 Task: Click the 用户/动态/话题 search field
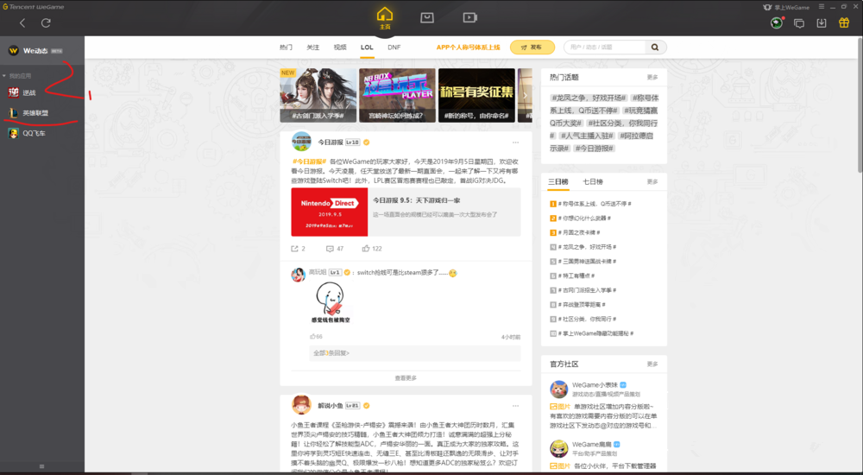(x=604, y=47)
